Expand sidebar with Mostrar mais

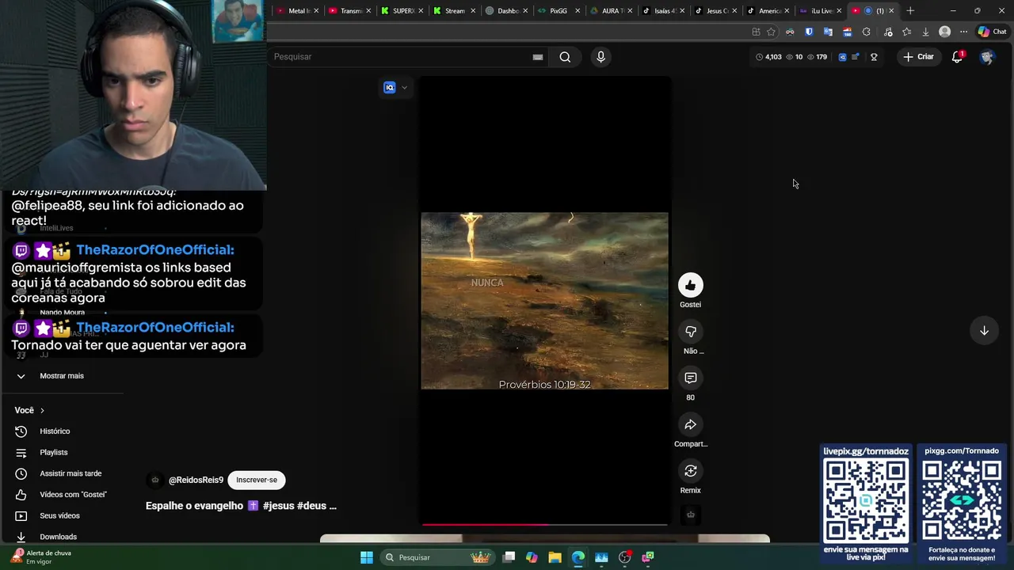62,376
